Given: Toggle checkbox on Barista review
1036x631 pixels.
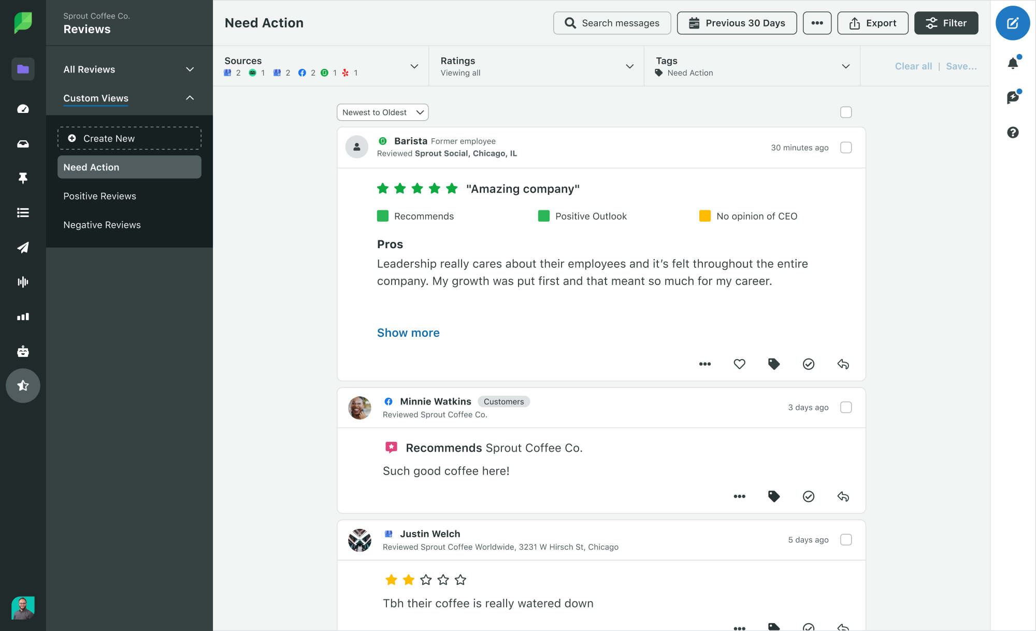Looking at the screenshot, I should click(846, 147).
